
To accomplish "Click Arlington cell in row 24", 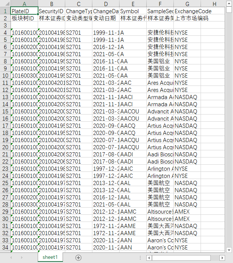I will [x=160, y=176].
